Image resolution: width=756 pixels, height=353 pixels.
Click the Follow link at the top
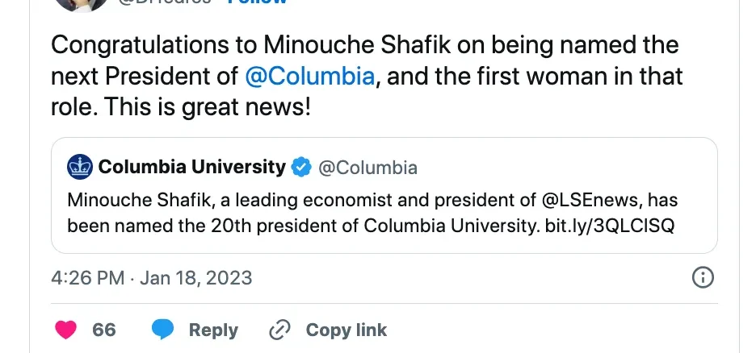coord(258,2)
